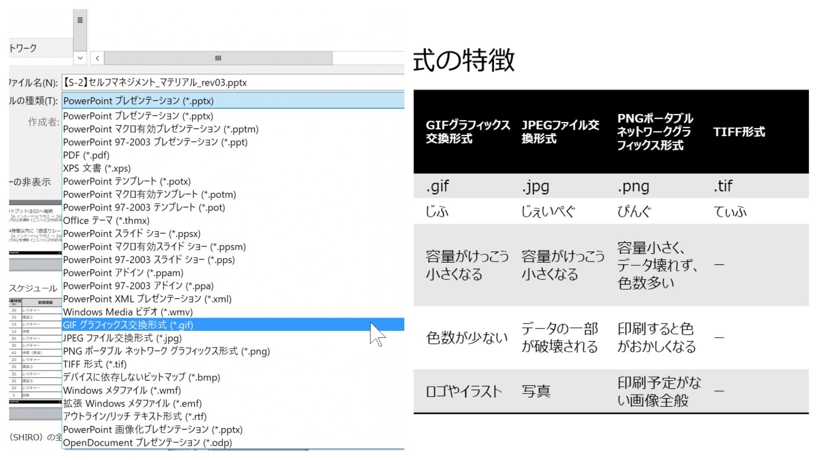Image resolution: width=818 pixels, height=460 pixels.
Task: Select Office テーマ (*.thmx)
Action: pos(233,221)
